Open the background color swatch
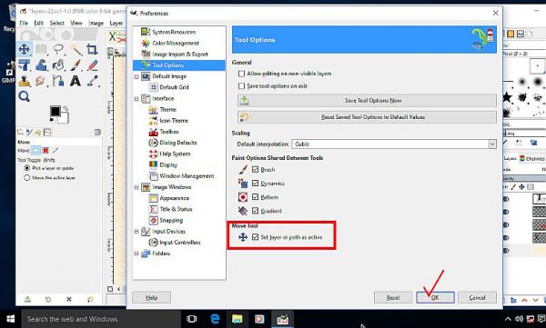The image size is (546, 328). (x=64, y=118)
